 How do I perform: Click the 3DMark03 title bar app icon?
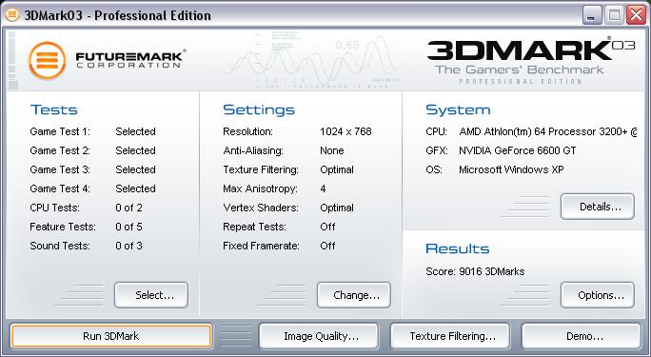12,15
